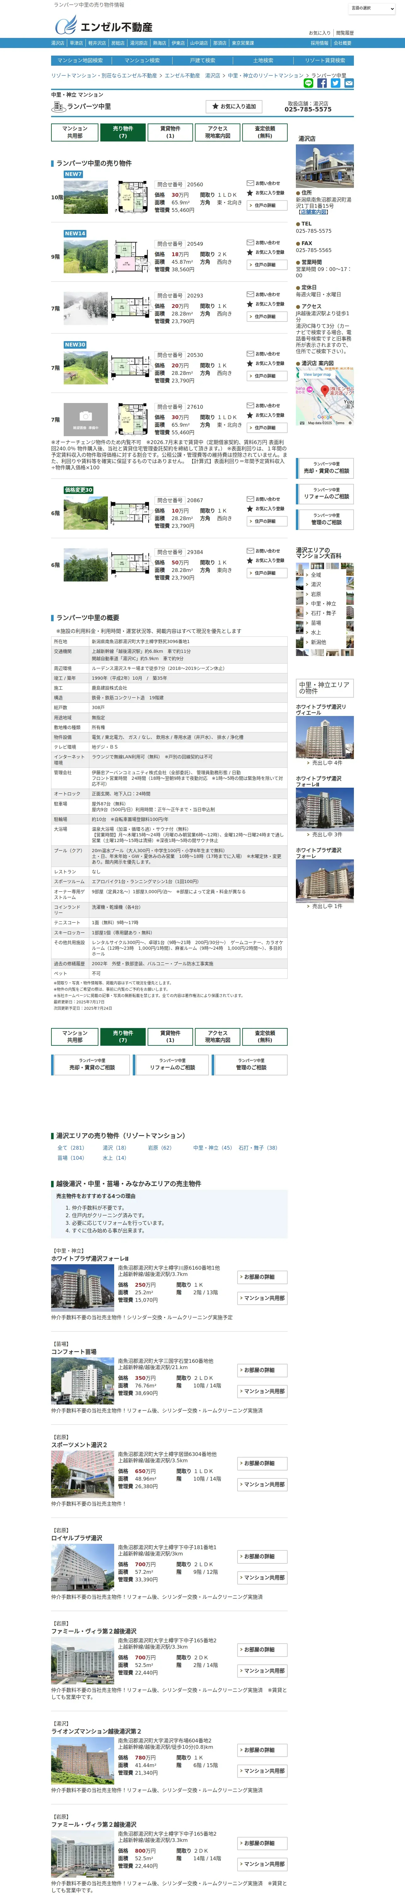Open マンション共用部 for コンフォート苗場
This screenshot has width=405, height=1895.
[x=262, y=1391]
